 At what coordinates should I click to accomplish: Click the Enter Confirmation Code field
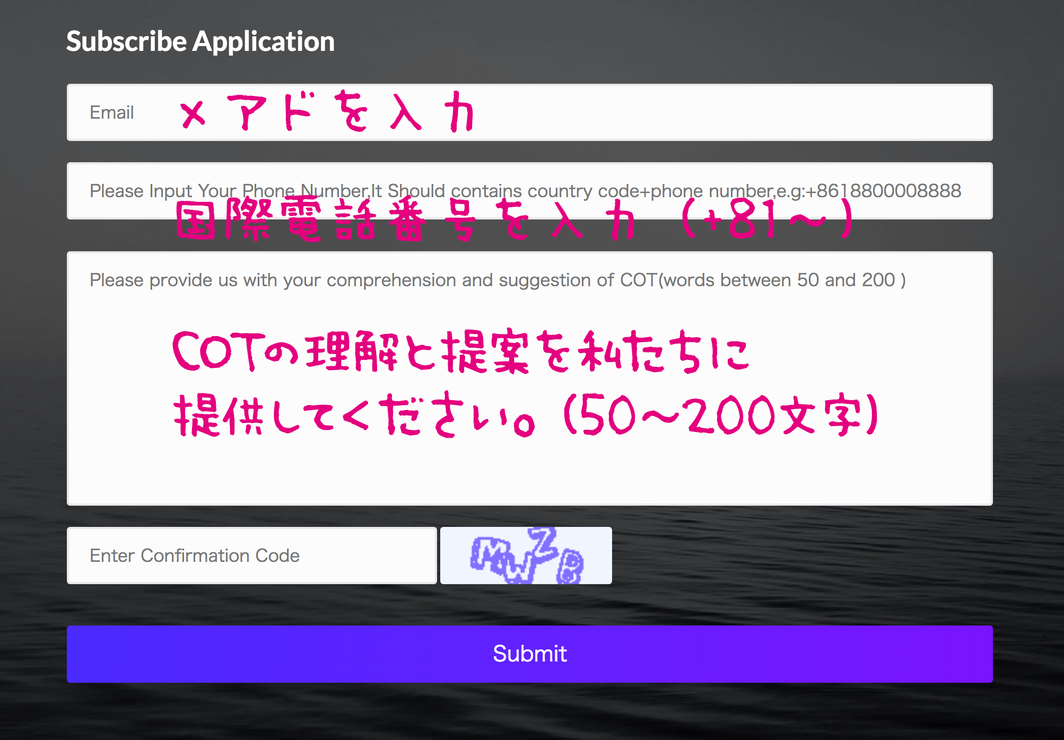coord(251,556)
